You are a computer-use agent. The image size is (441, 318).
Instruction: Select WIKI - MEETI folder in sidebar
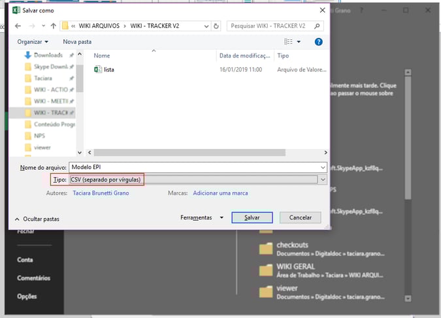50,101
